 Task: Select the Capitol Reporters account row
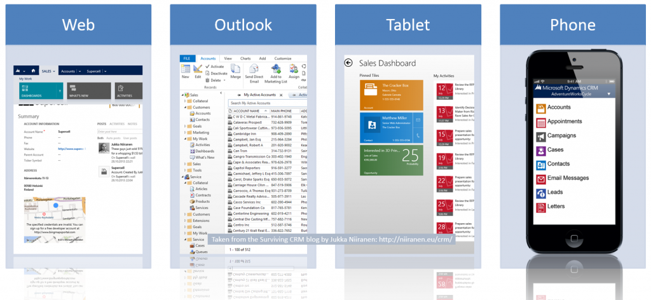[268, 168]
